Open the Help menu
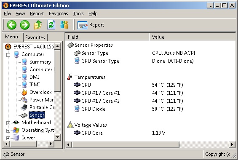Image resolution: width=238 pixels, height=160 pixels. 93,13
